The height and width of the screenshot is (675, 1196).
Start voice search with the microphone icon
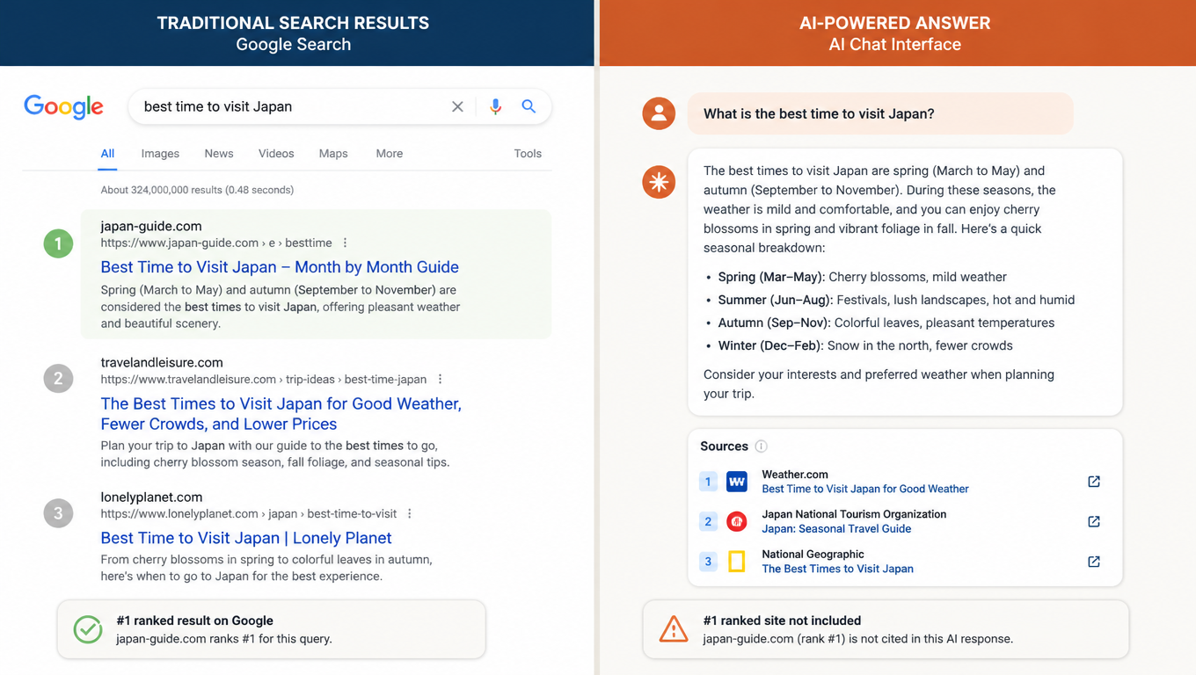(495, 106)
